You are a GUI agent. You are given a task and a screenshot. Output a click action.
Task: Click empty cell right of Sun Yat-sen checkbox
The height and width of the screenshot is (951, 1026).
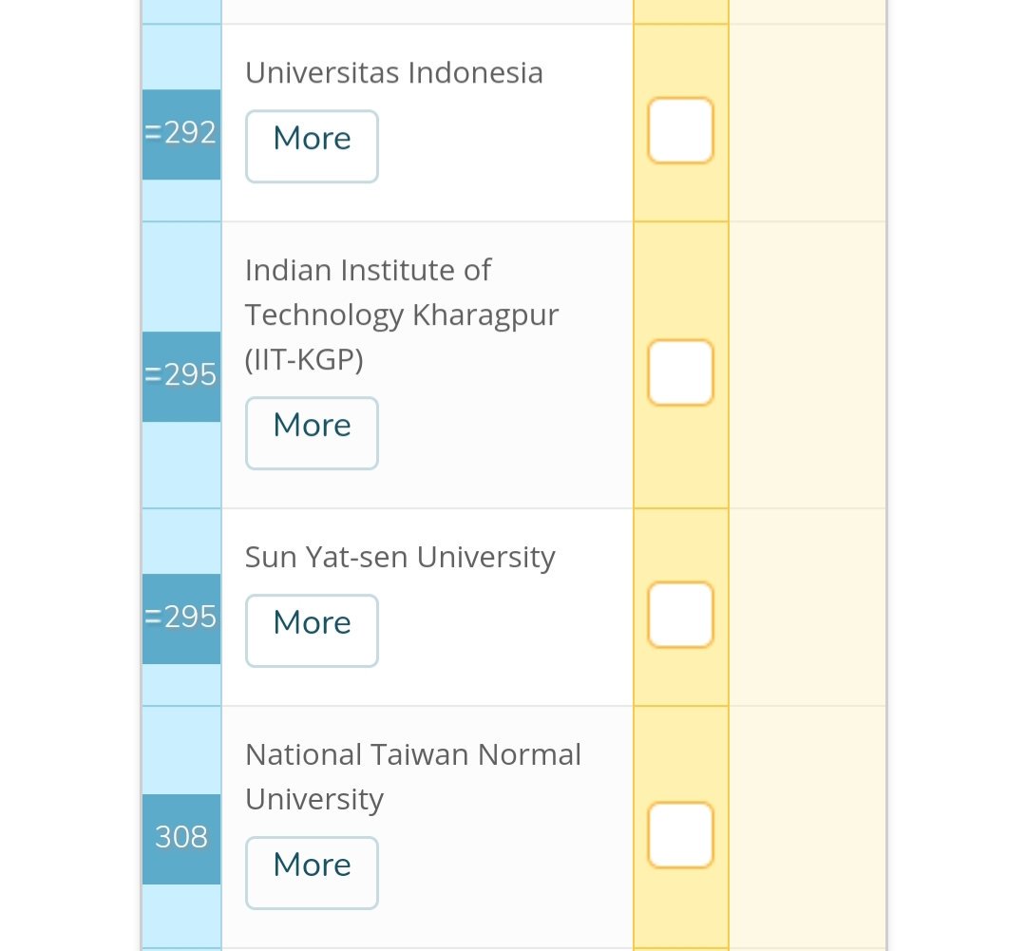[807, 607]
